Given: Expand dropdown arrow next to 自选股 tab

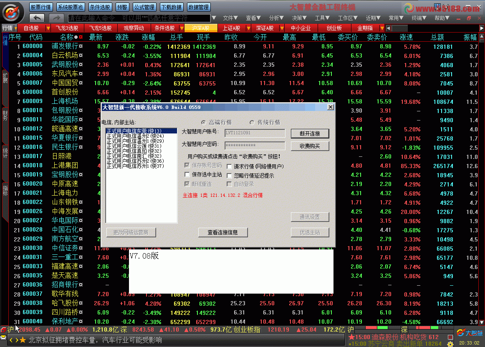Looking at the screenshot, I should click(48, 28).
